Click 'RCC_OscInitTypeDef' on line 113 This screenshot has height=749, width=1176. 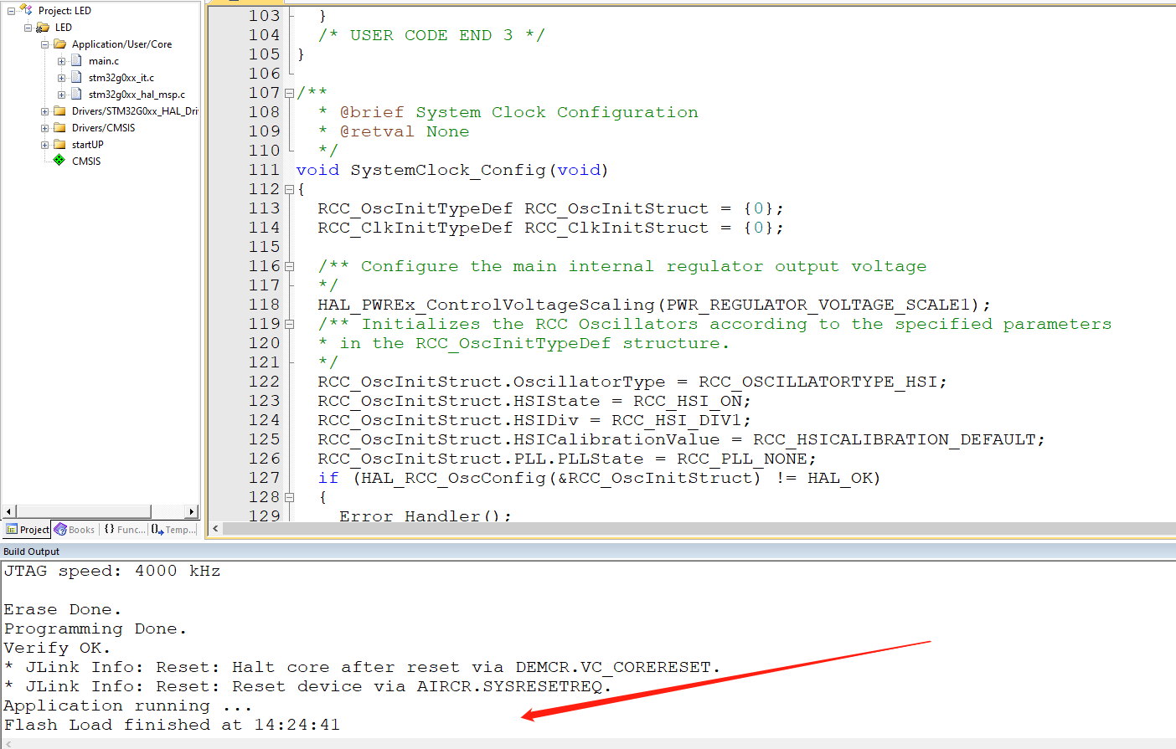pyautogui.click(x=415, y=208)
